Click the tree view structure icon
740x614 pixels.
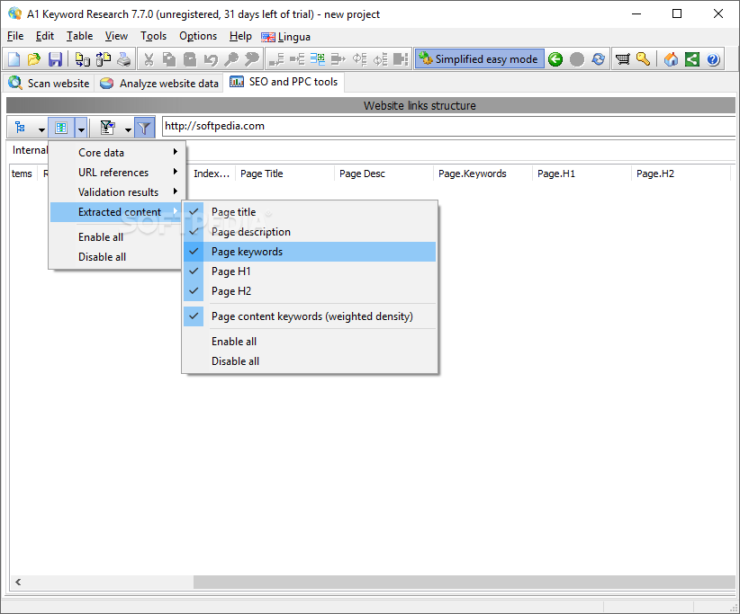point(21,128)
